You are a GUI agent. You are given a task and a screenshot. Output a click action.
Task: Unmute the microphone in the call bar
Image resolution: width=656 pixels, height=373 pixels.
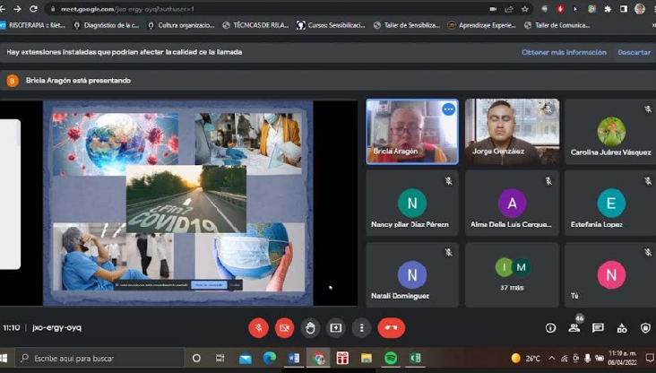258,328
